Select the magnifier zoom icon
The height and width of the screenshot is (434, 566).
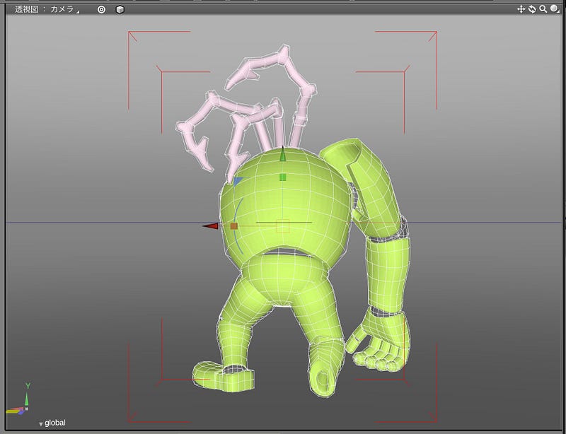point(543,9)
